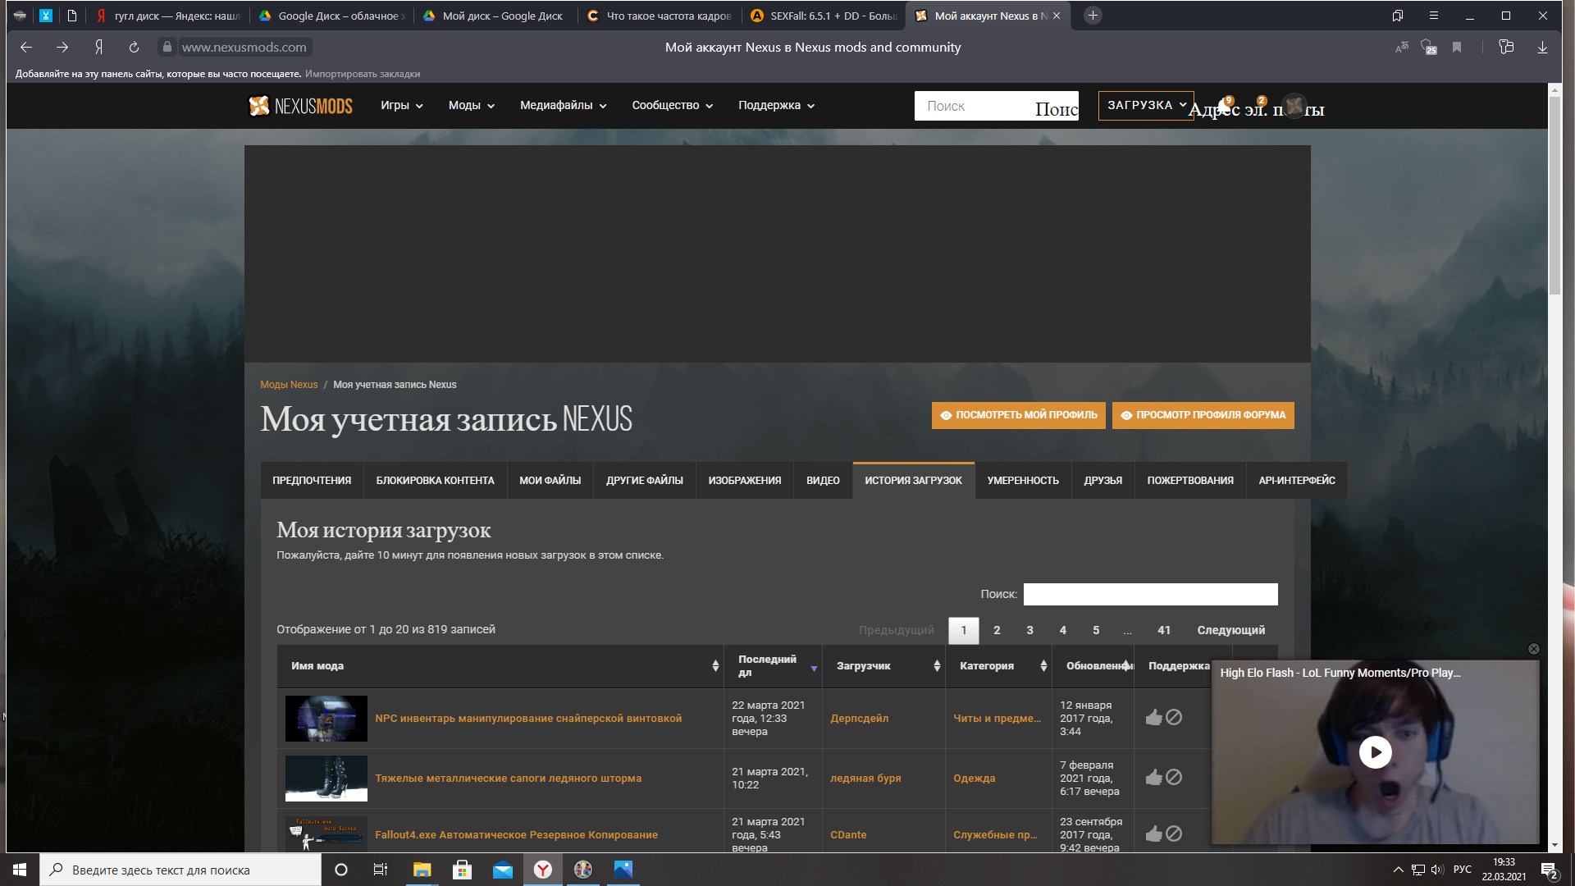Play the High Elo Flash video
The image size is (1575, 886).
click(1375, 752)
